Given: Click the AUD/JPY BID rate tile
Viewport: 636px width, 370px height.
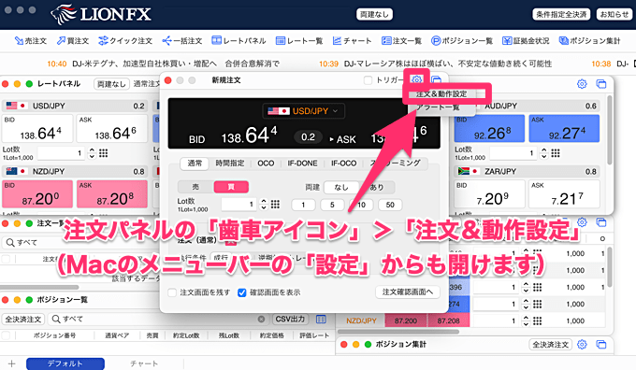Looking at the screenshot, I should point(489,128).
